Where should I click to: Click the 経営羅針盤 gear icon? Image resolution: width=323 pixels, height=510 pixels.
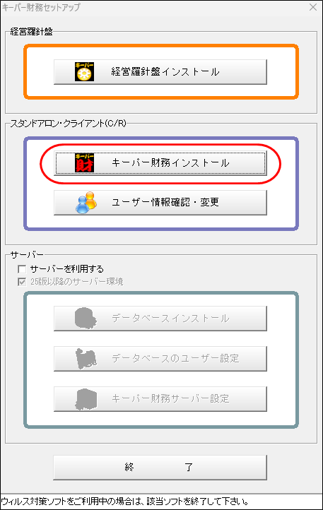click(x=84, y=71)
